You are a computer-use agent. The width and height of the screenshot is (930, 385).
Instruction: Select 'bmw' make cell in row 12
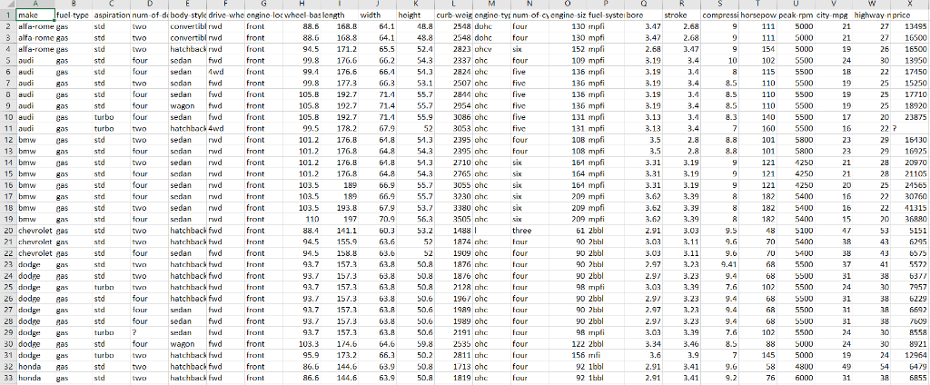click(x=35, y=140)
